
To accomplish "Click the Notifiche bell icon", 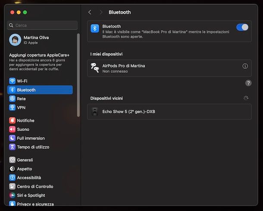I will [x=12, y=121].
